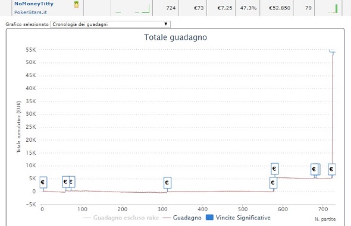The width and height of the screenshot is (351, 226).
Task: Open the Cronologia dei guadagni dropdown
Action: pyautogui.click(x=111, y=24)
